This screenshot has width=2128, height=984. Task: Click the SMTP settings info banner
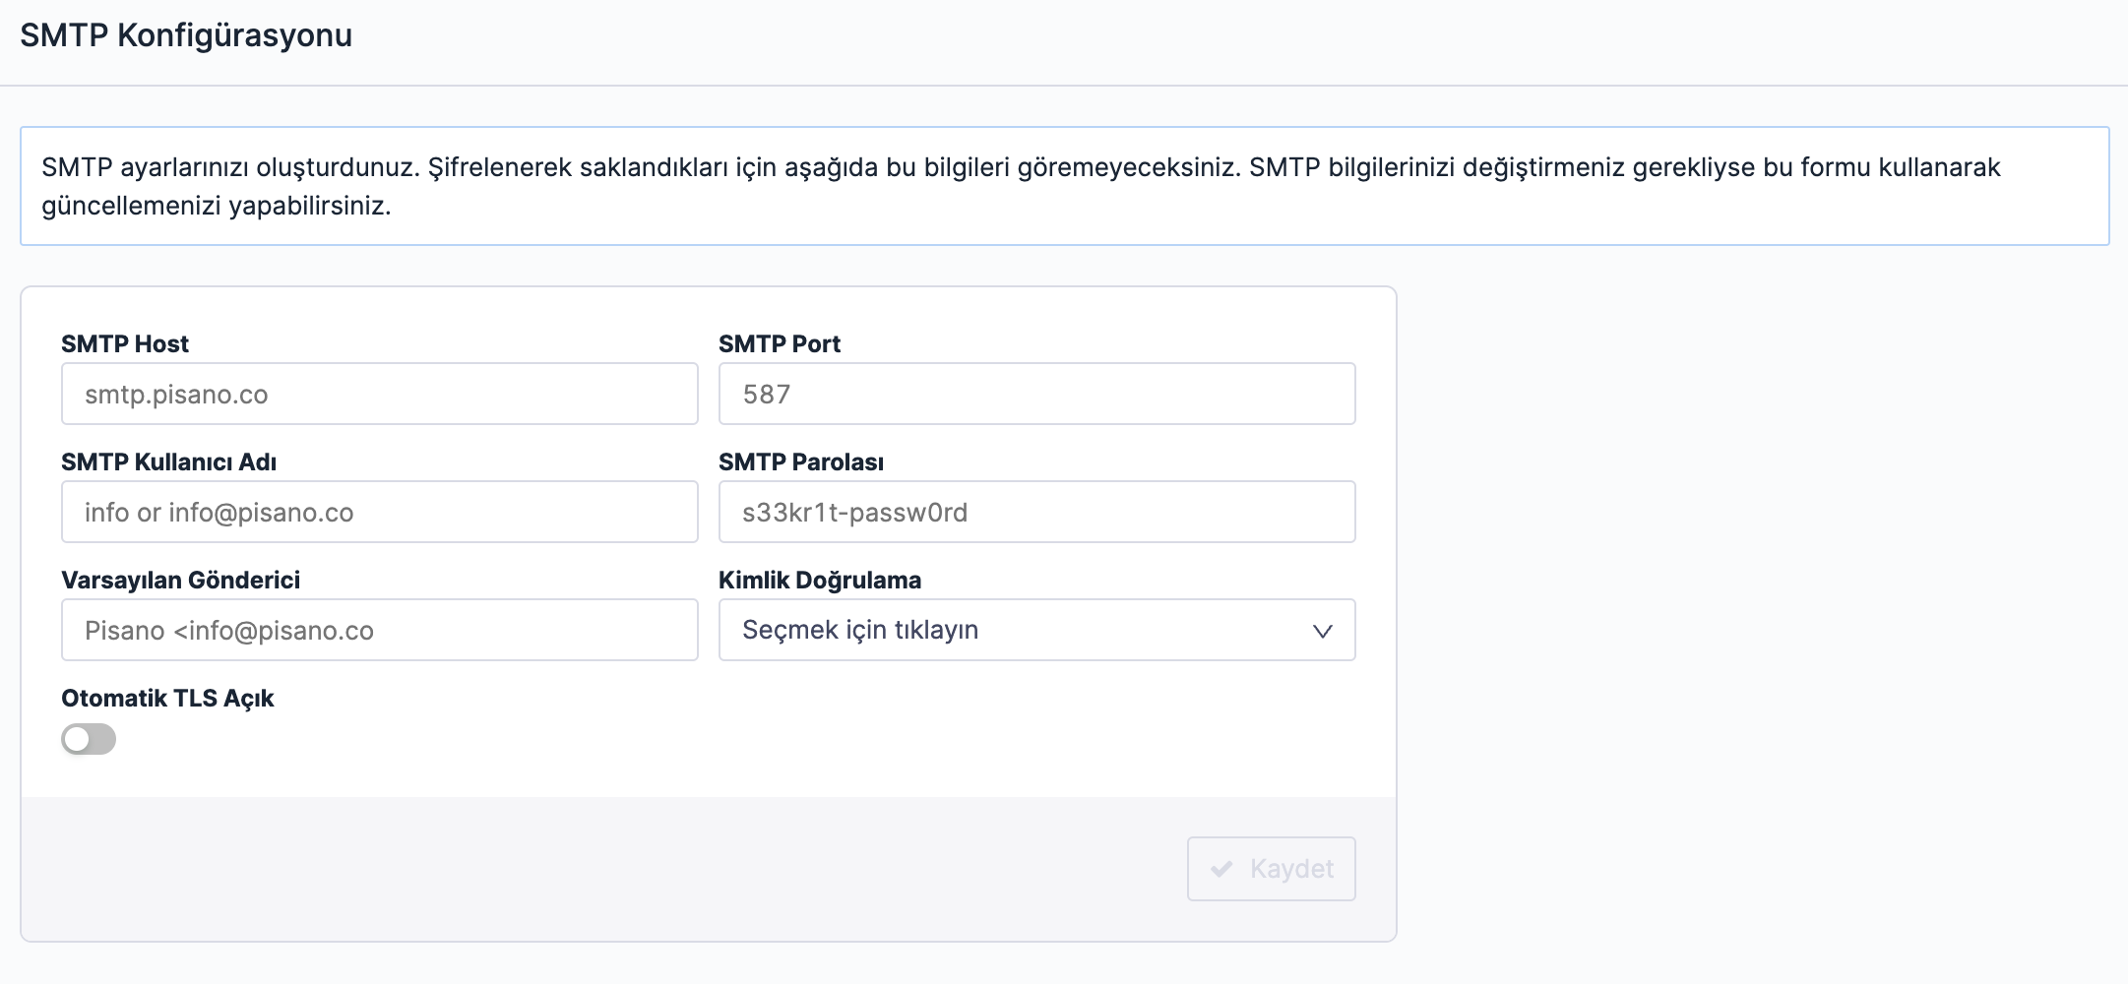[x=1064, y=186]
